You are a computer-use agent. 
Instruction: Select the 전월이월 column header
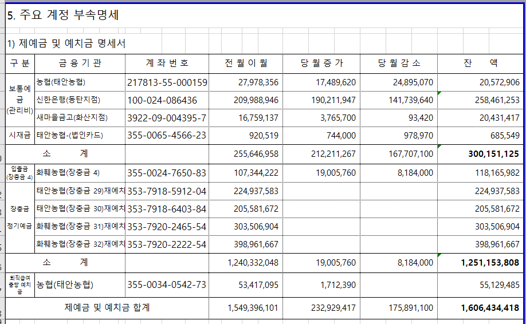[246, 63]
